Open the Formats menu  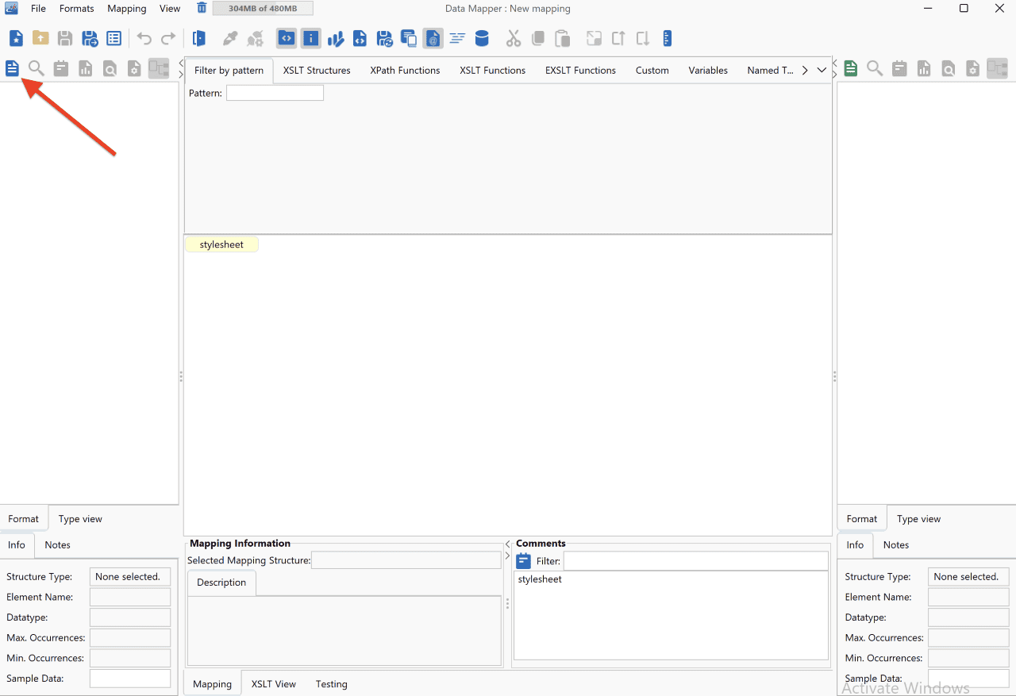77,9
